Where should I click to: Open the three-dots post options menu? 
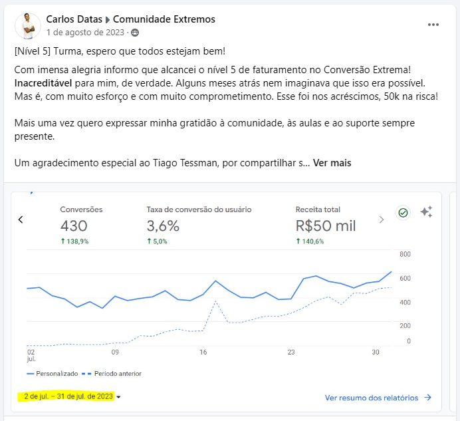tap(433, 25)
